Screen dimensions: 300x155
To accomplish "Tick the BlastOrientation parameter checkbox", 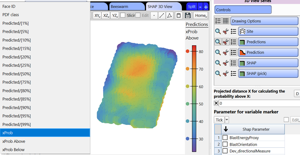I will 225,144.
